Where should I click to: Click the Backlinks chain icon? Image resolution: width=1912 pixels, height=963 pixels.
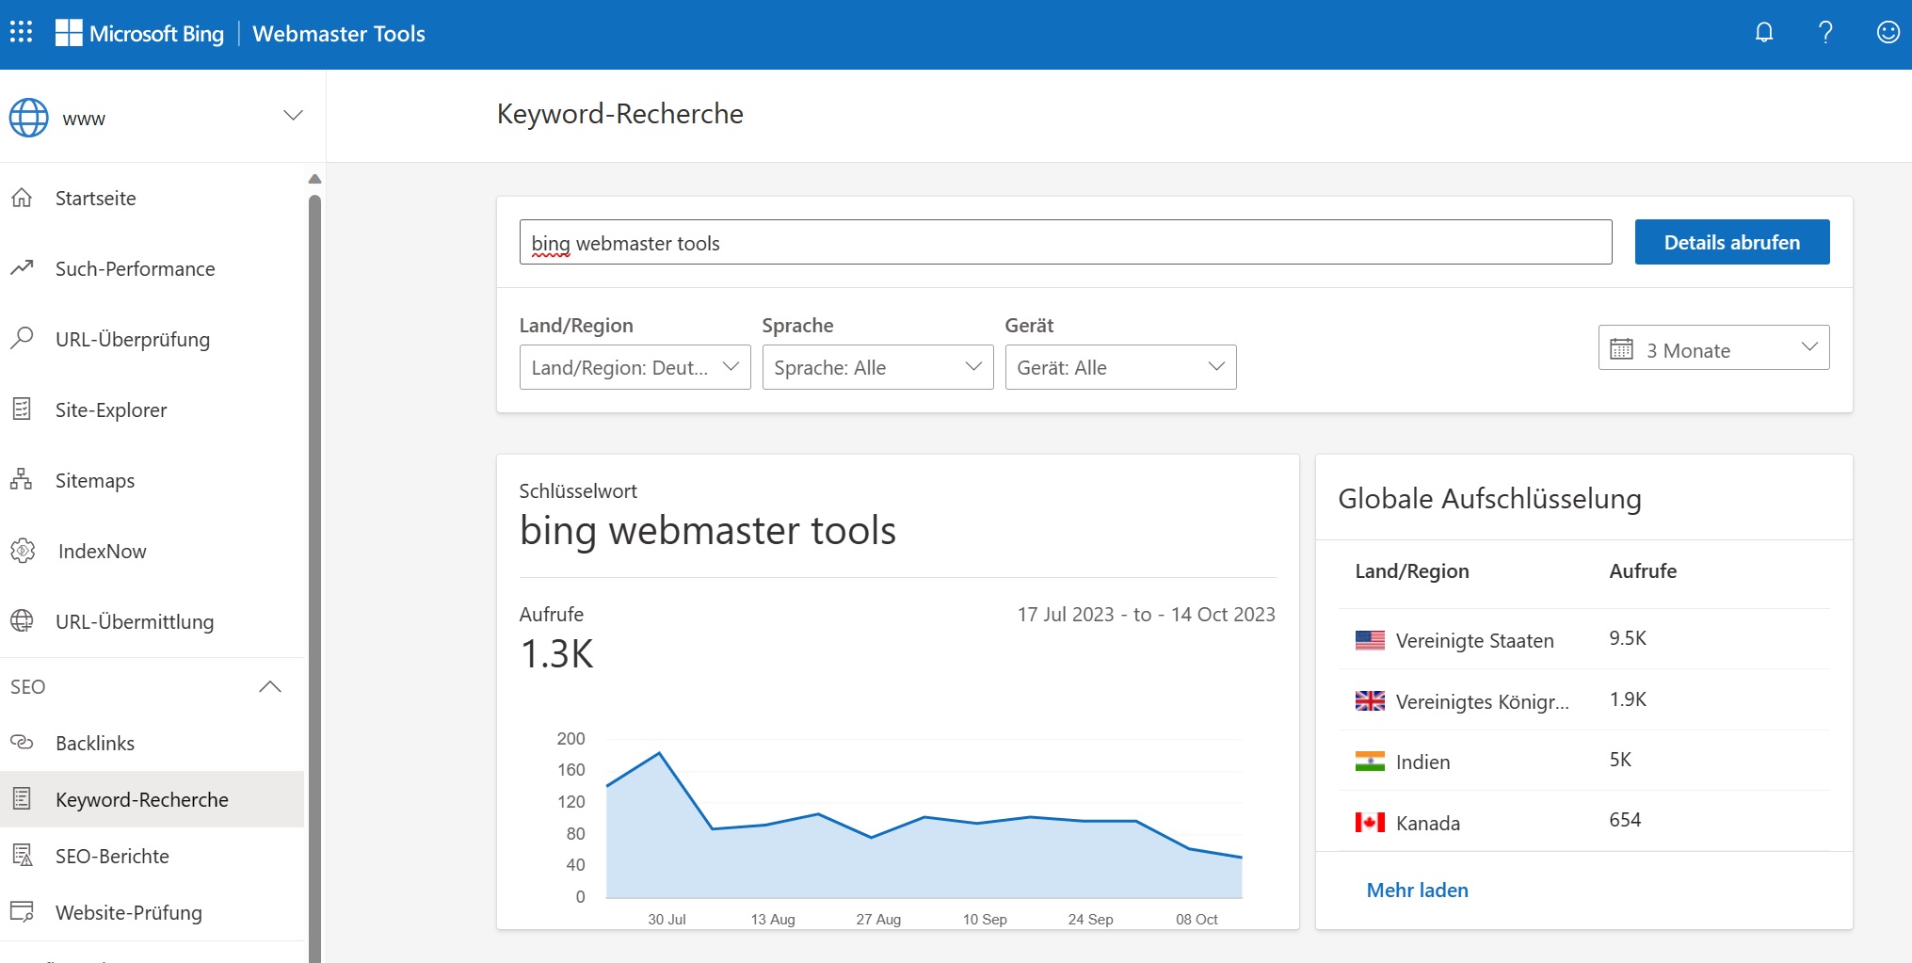point(22,743)
